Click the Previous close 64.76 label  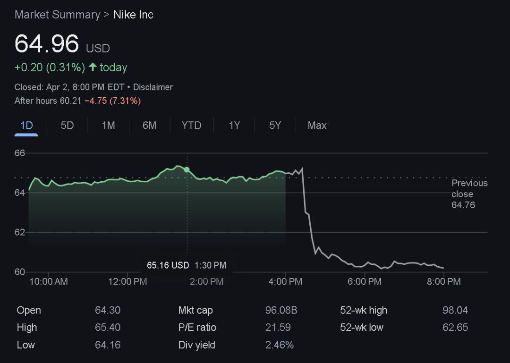pos(469,194)
